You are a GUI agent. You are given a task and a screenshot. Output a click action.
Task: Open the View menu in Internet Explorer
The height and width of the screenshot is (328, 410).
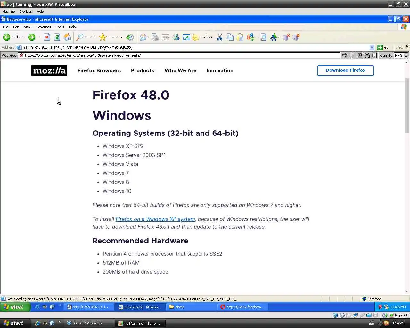(x=28, y=27)
